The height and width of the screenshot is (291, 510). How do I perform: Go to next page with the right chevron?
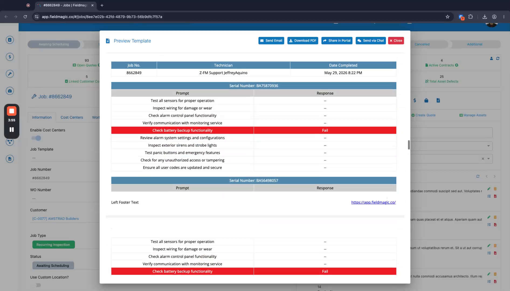pos(494,176)
